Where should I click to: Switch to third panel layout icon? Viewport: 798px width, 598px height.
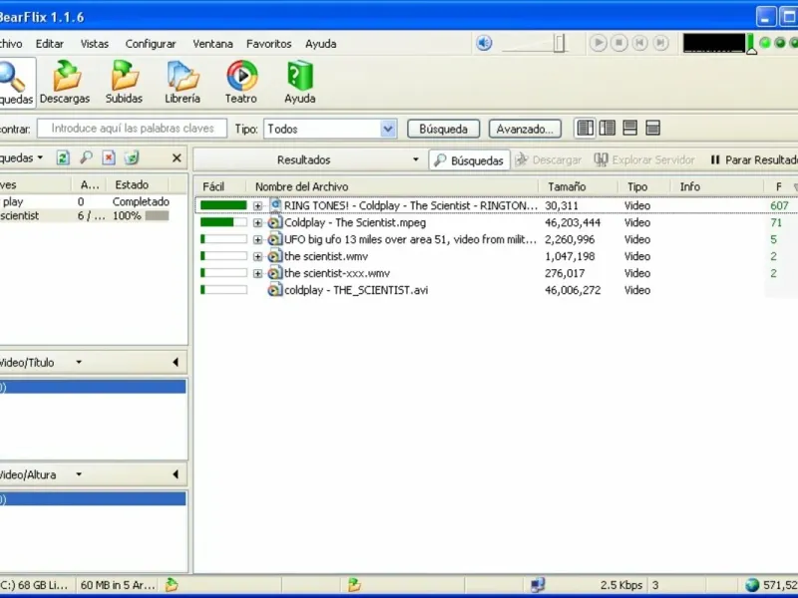(x=630, y=129)
